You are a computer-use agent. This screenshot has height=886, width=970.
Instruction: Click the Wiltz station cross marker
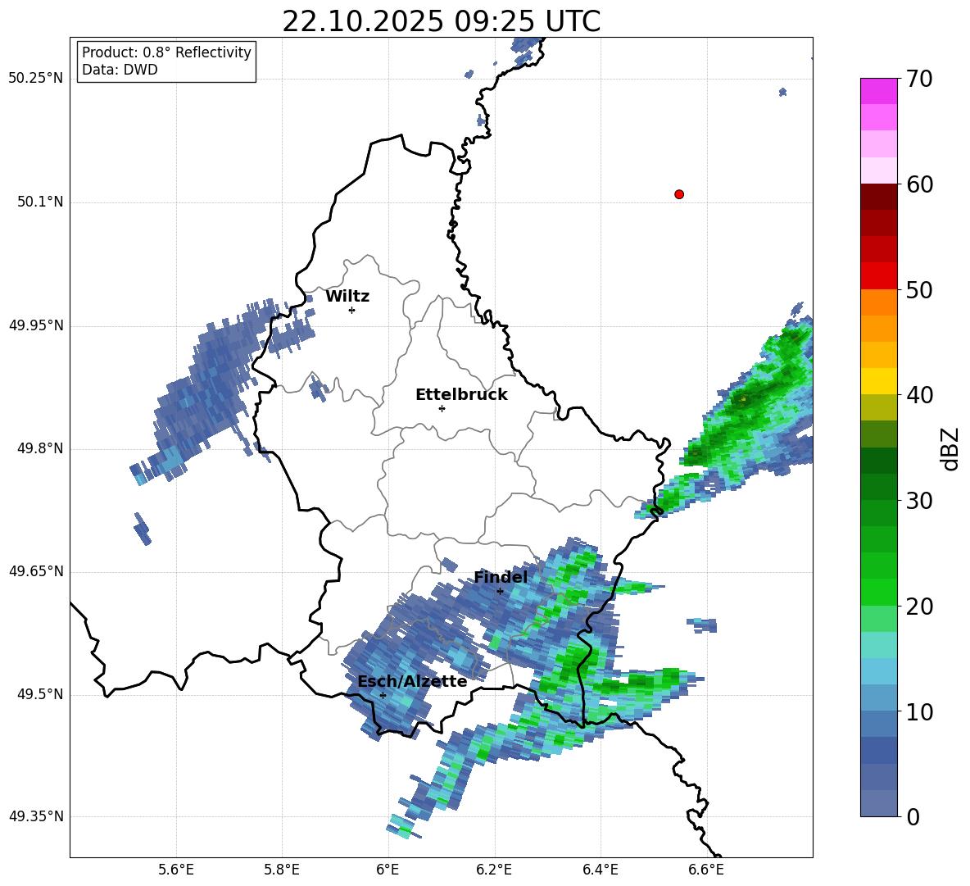352,310
